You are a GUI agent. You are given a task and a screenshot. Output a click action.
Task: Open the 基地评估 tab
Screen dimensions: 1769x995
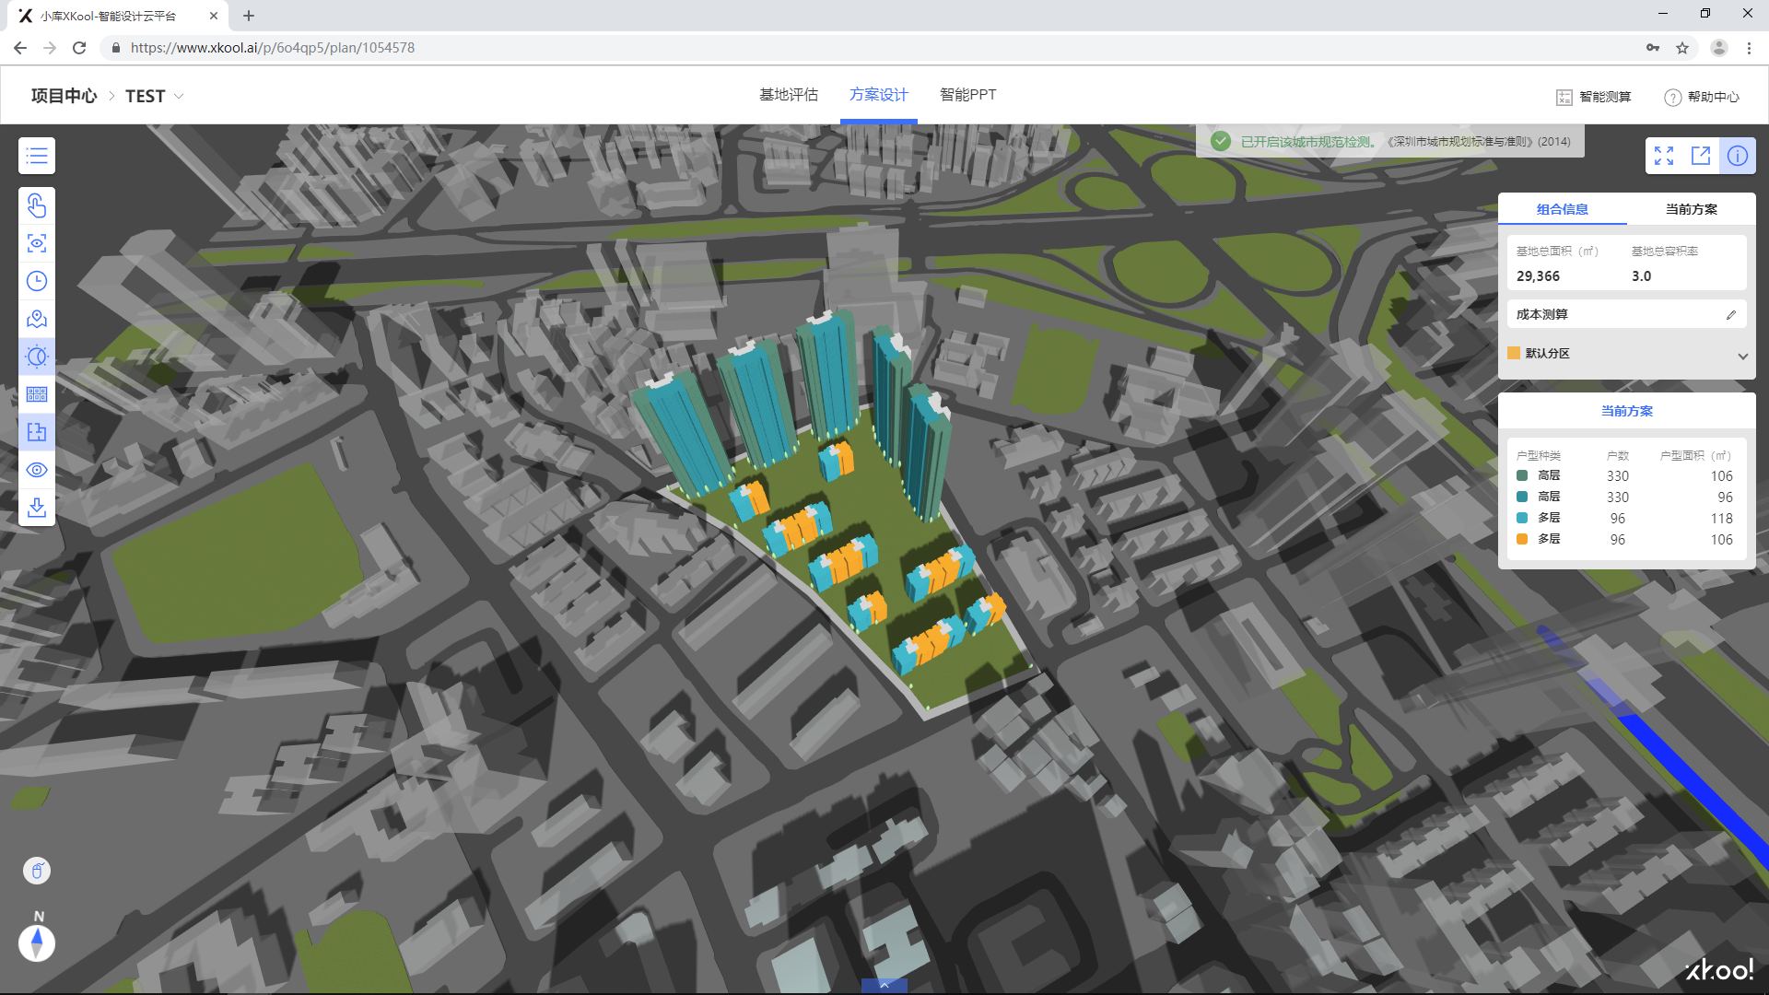click(789, 95)
